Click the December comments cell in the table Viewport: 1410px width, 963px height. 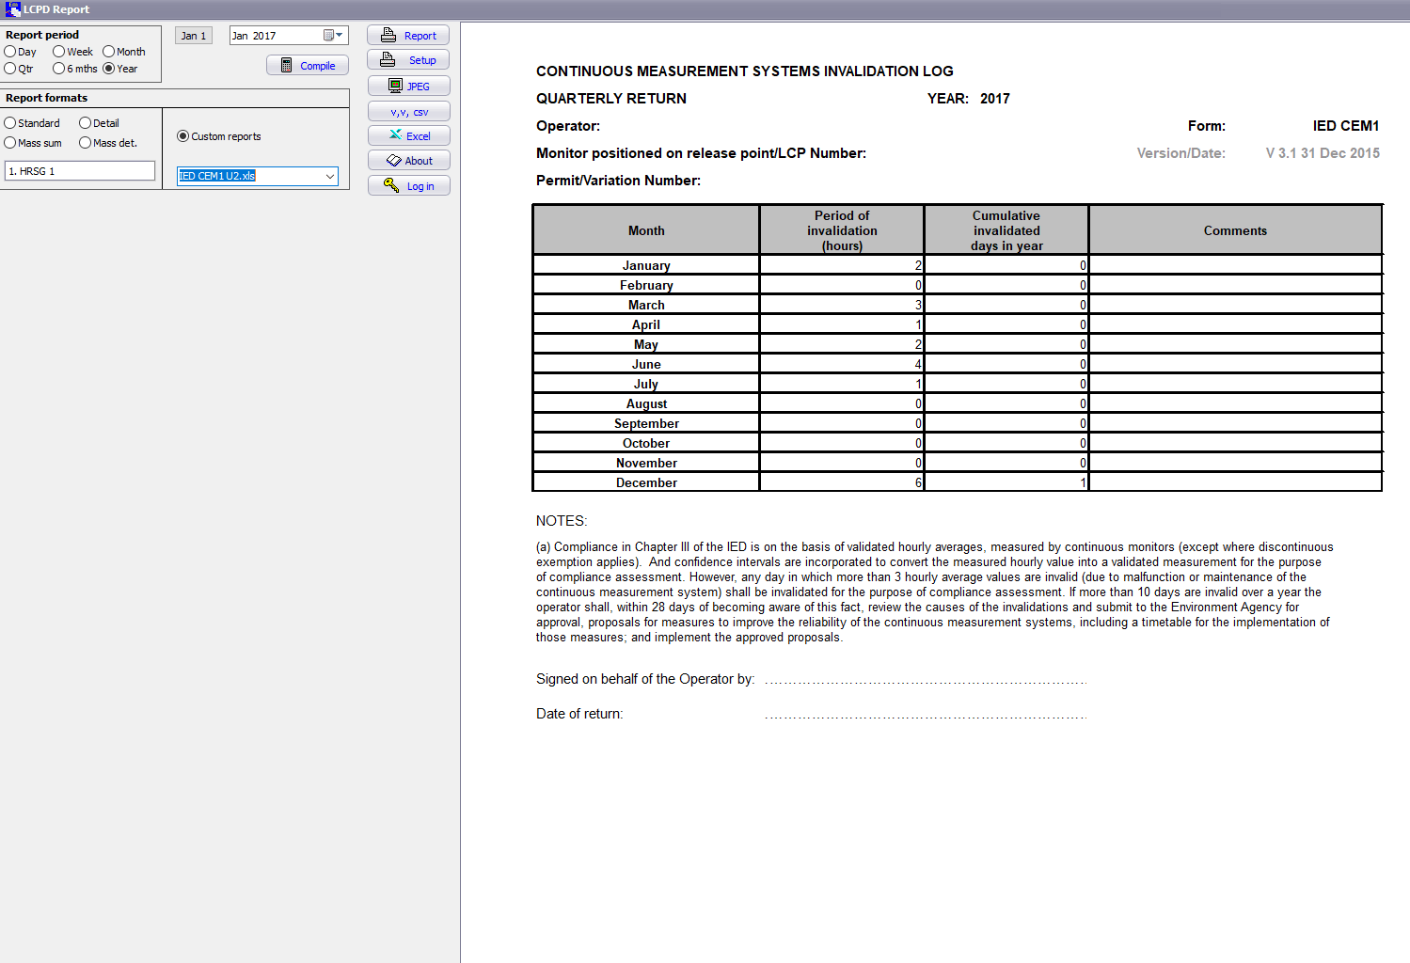[x=1234, y=482]
